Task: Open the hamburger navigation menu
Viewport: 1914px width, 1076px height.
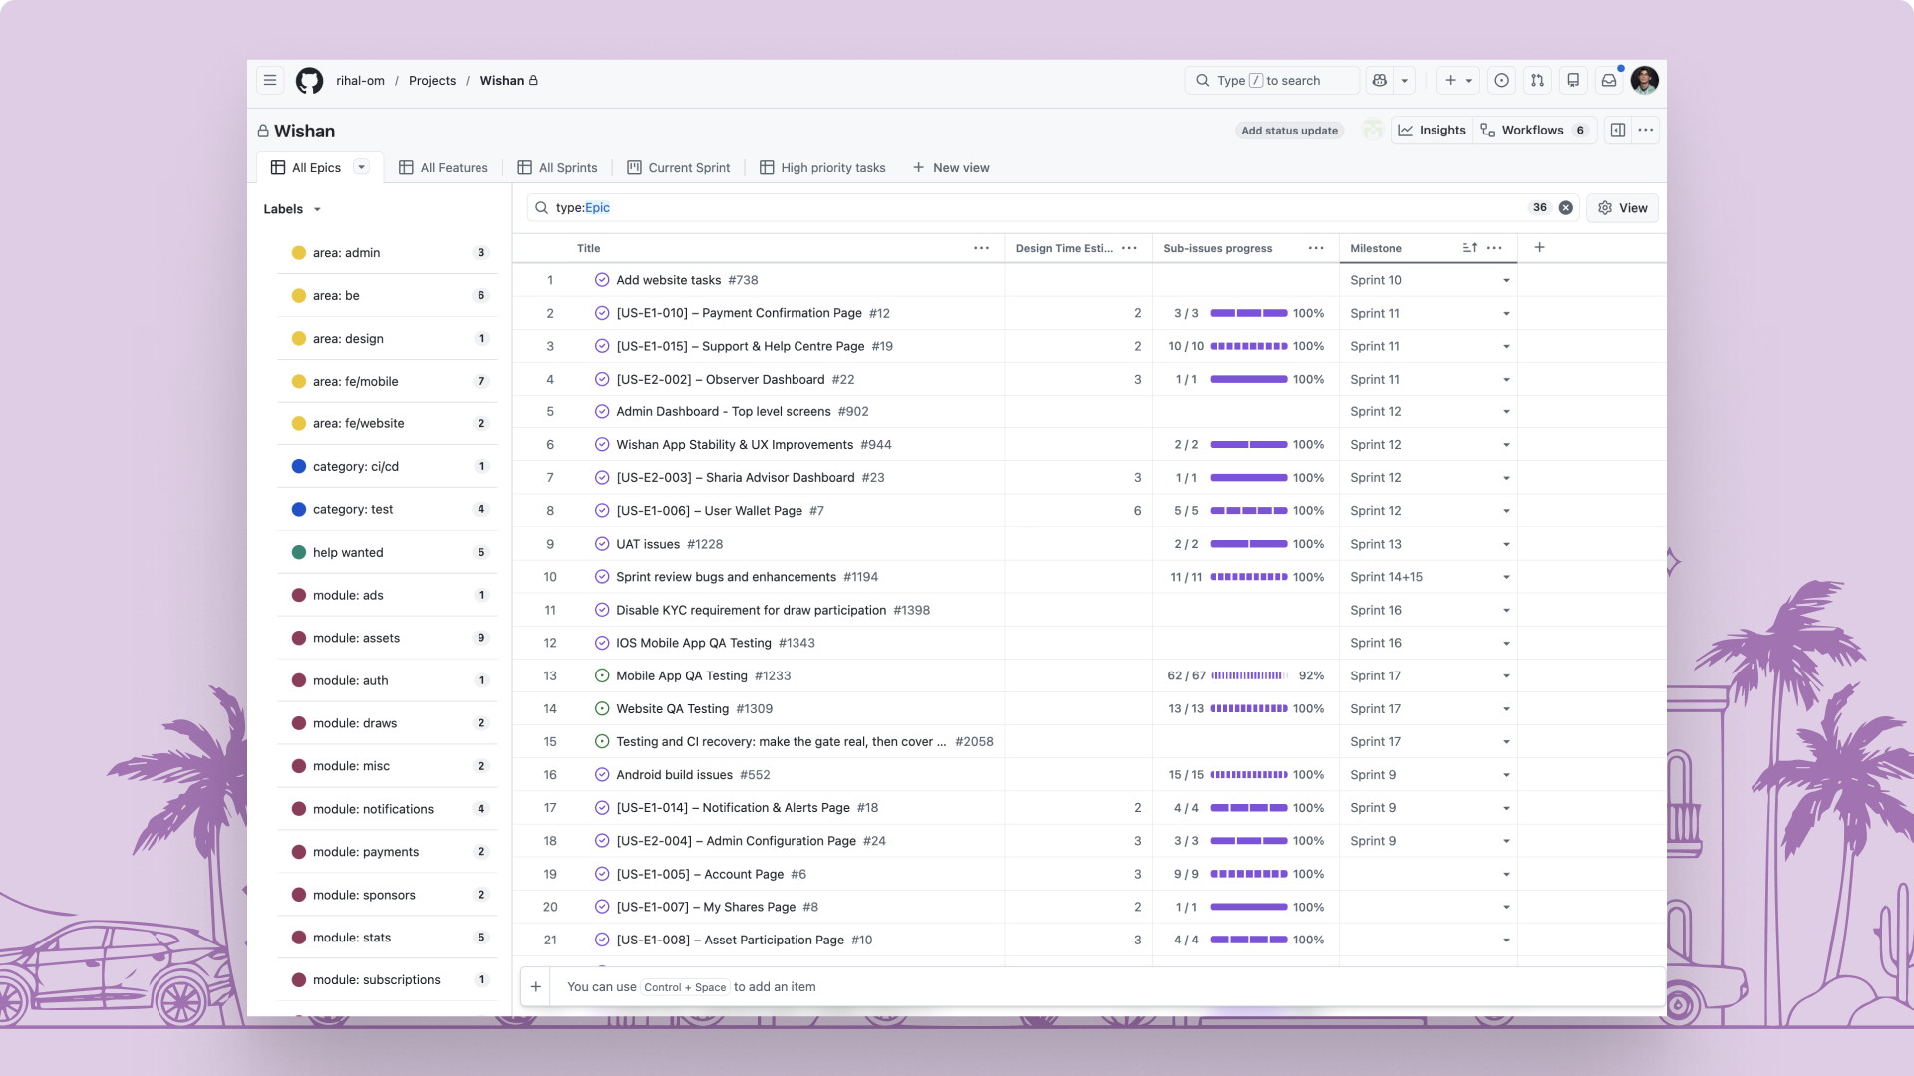Action: tap(270, 80)
